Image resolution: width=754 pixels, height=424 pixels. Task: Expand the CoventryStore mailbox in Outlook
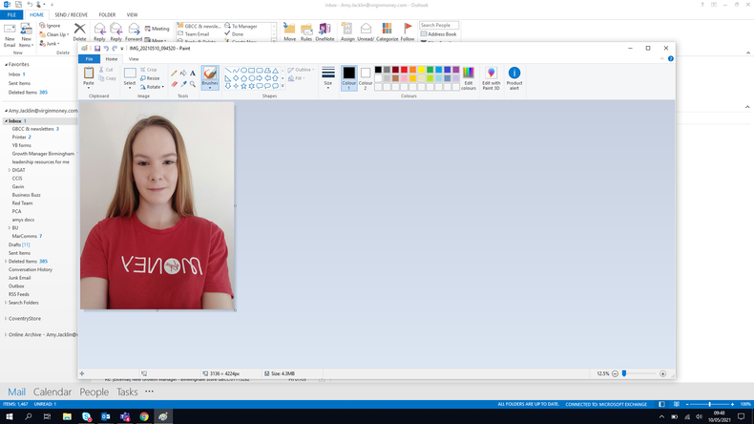pyautogui.click(x=6, y=319)
